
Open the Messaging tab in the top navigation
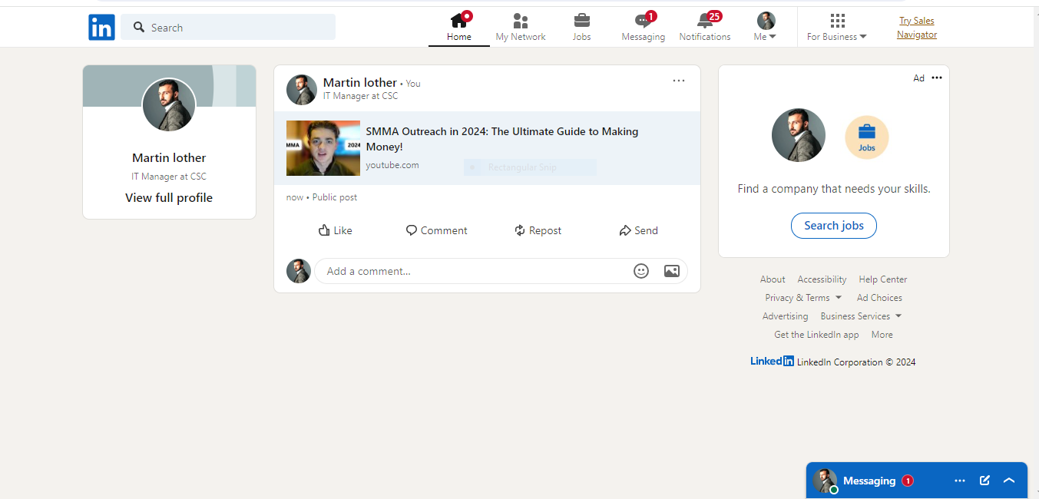point(644,27)
